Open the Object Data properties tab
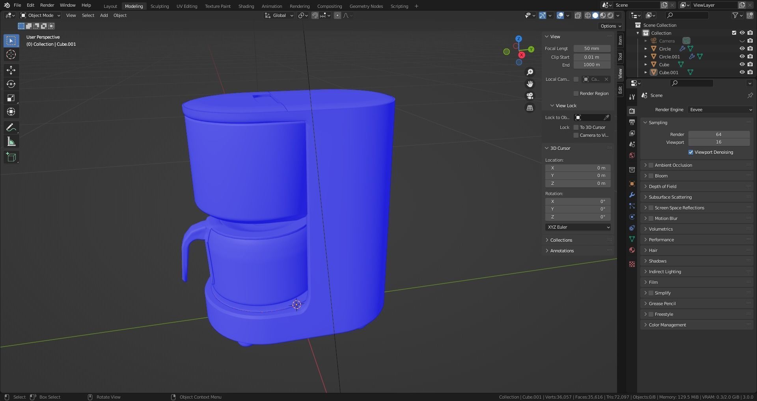 [632, 239]
